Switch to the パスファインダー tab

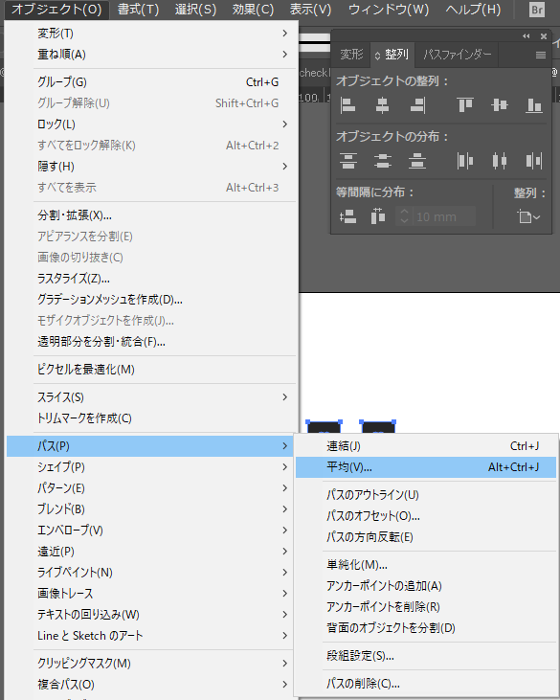pyautogui.click(x=457, y=55)
